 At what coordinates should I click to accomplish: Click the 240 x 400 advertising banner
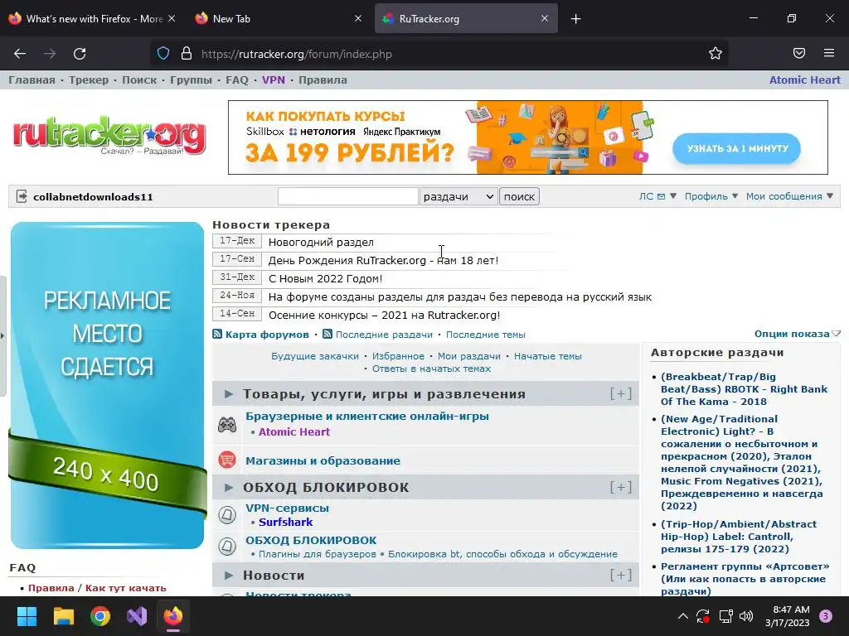click(x=107, y=385)
